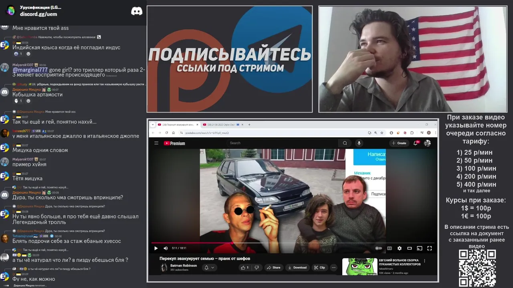Start voice search with microphone
Screen dimensions: 513x288
pyautogui.click(x=359, y=143)
